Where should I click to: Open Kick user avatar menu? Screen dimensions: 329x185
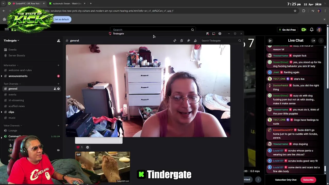319,30
